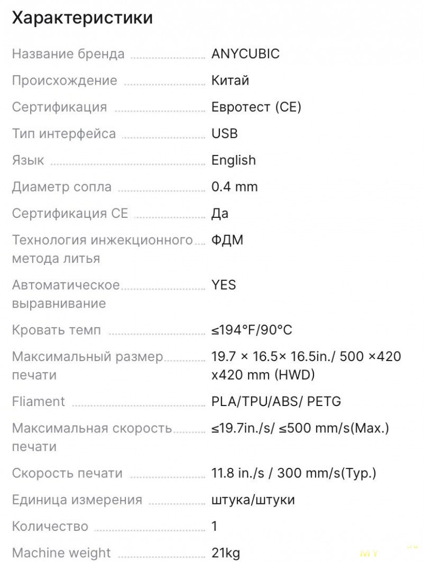423x562 pixels.
Task: Select the YES auto leveling value
Action: [223, 285]
